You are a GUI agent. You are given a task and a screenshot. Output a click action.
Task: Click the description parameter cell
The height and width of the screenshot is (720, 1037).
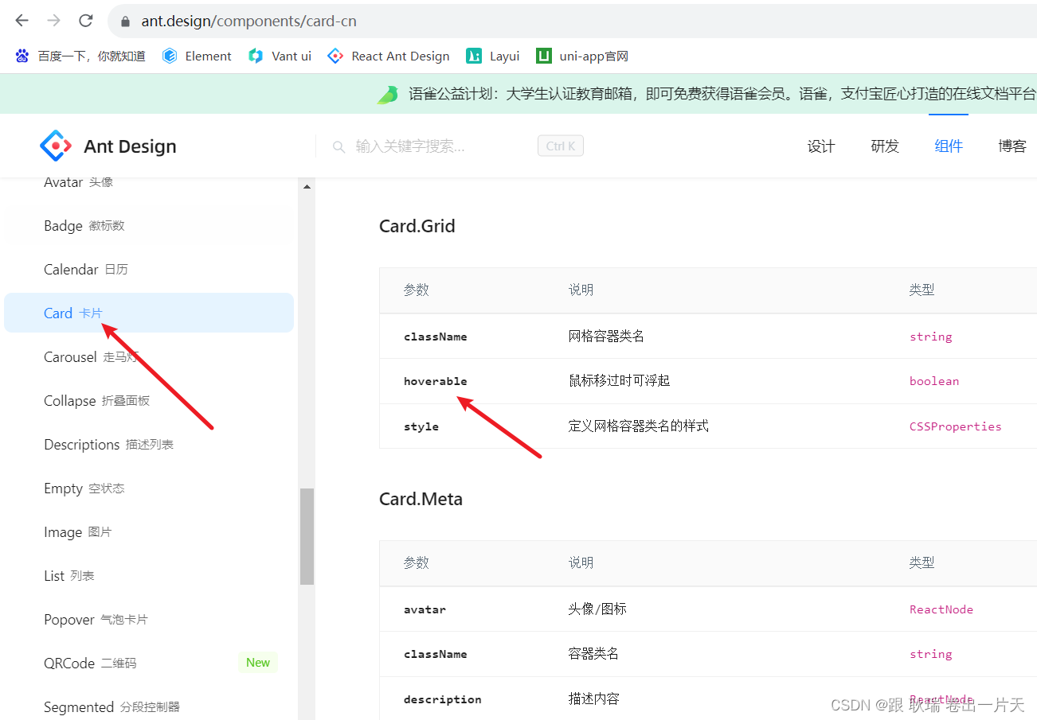pyautogui.click(x=443, y=699)
